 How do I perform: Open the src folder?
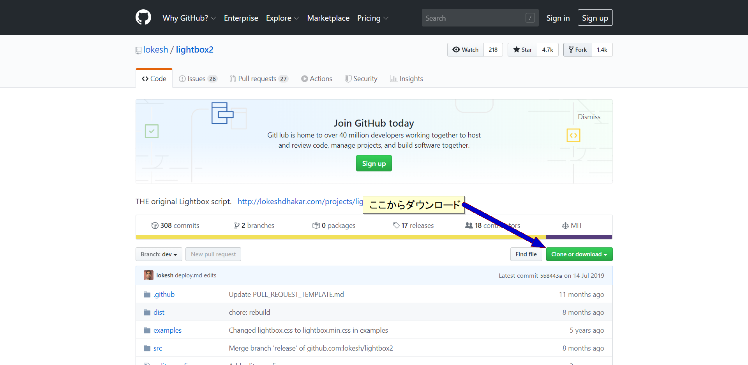[158, 348]
